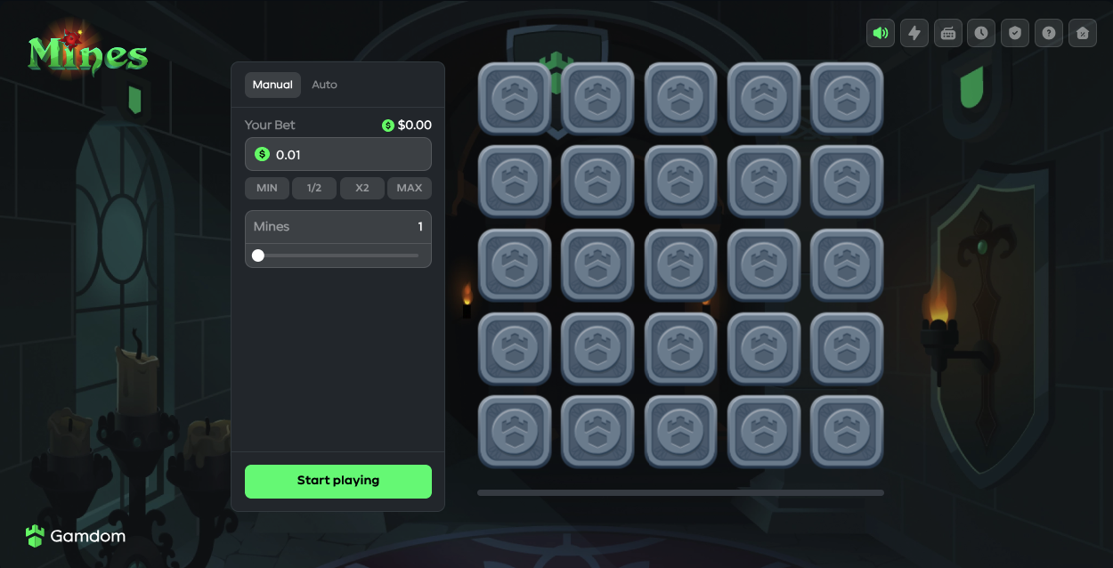Click the dollar coin icon in bet field

[x=262, y=154]
